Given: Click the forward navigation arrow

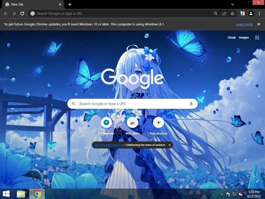Looking at the screenshot, I should coord(14,13).
